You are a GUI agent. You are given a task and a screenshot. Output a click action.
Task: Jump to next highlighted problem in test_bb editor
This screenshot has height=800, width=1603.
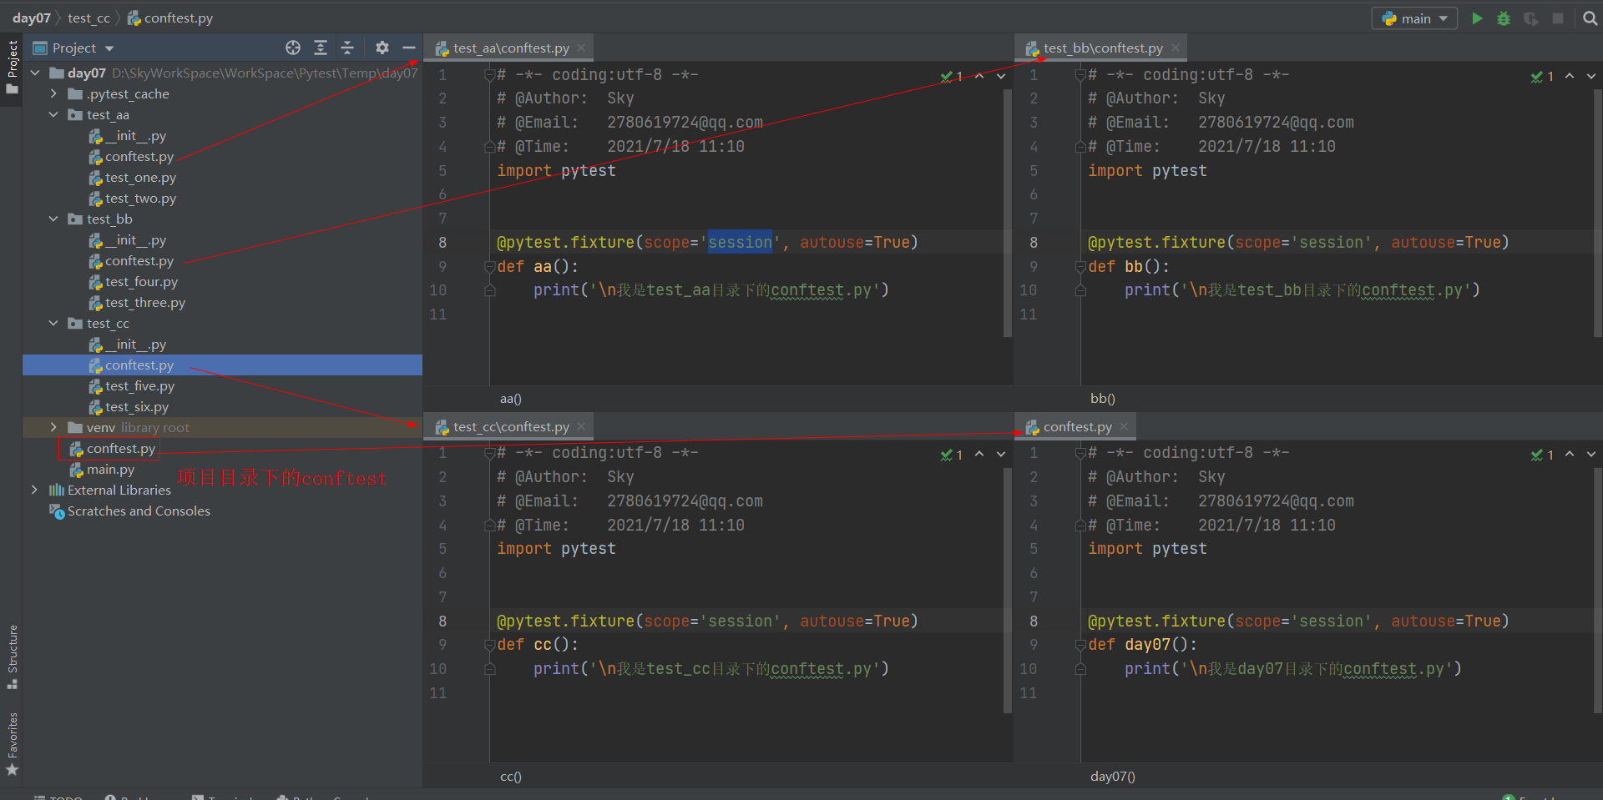[x=1591, y=76]
